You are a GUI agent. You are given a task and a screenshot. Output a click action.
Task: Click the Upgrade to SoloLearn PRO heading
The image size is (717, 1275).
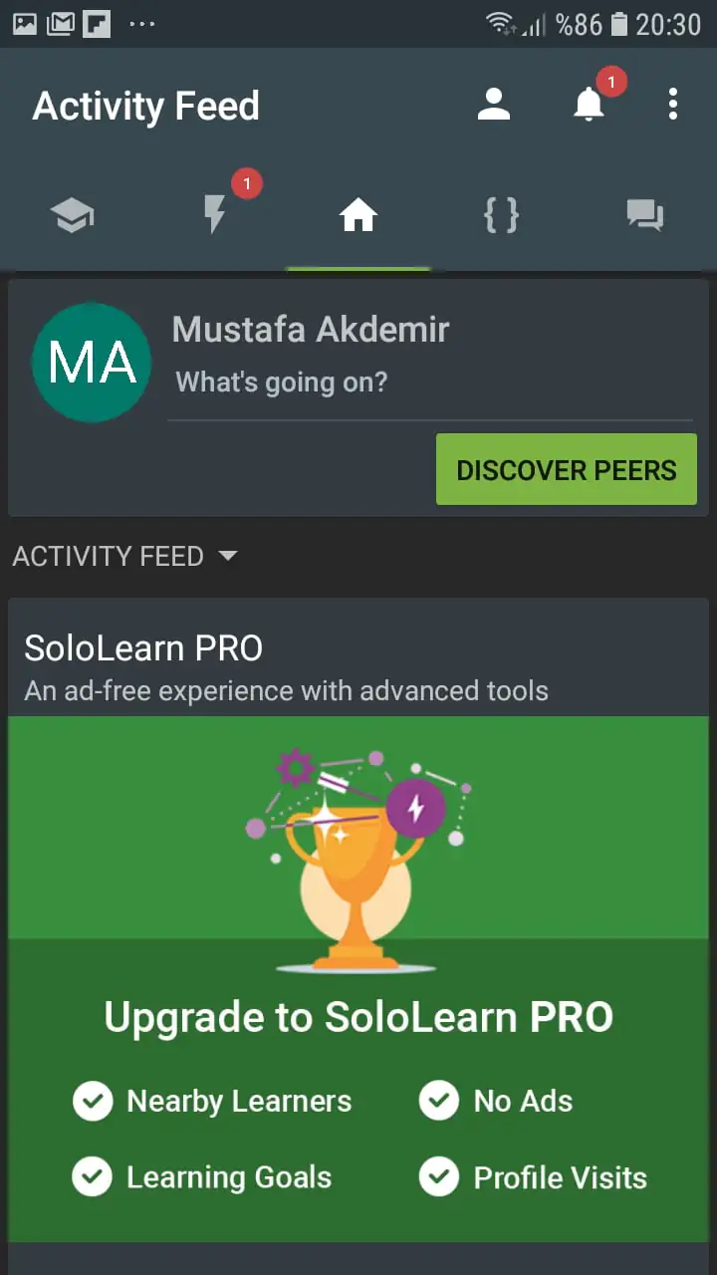[358, 1017]
